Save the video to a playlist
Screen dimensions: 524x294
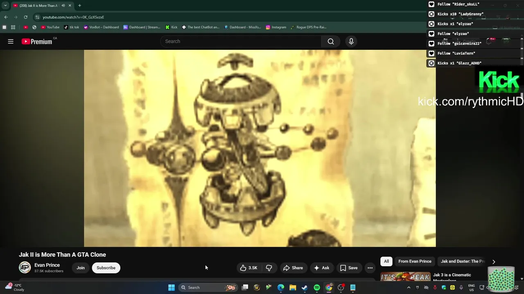point(349,268)
